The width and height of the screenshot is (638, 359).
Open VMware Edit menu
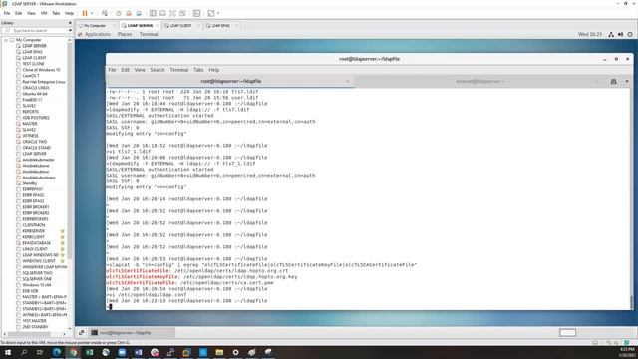[x=19, y=13]
